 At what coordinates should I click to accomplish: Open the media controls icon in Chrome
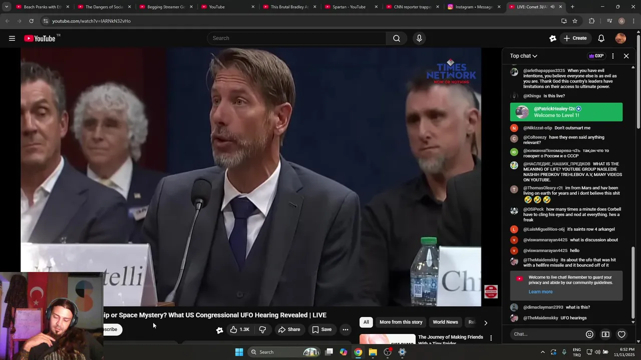609,21
